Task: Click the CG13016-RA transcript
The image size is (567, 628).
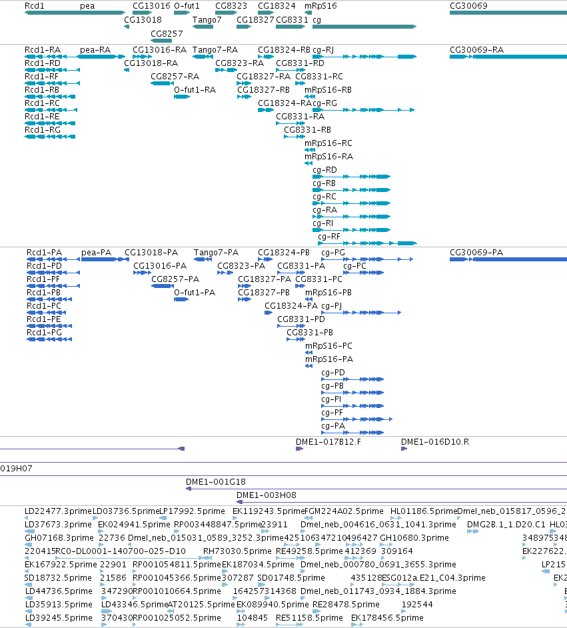Action: click(x=160, y=49)
